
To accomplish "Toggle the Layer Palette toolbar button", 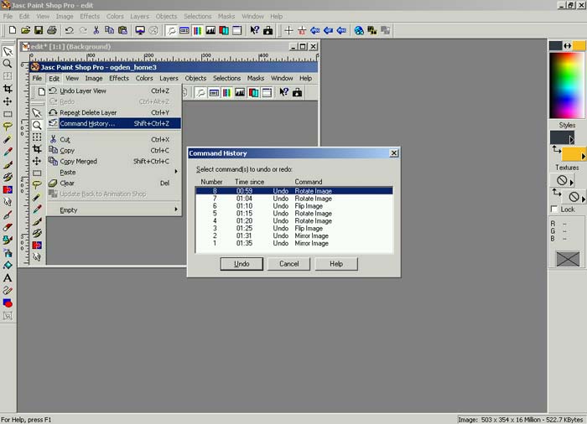I will point(224,30).
